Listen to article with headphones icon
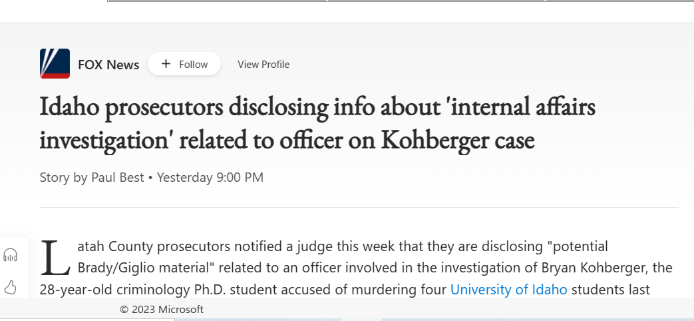Screen dimensions: 694x321 coord(10,256)
